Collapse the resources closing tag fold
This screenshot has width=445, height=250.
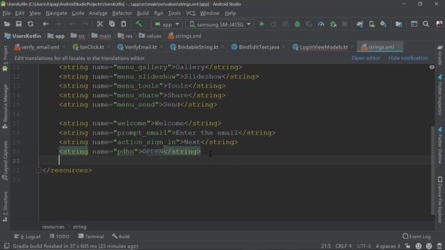[39, 170]
